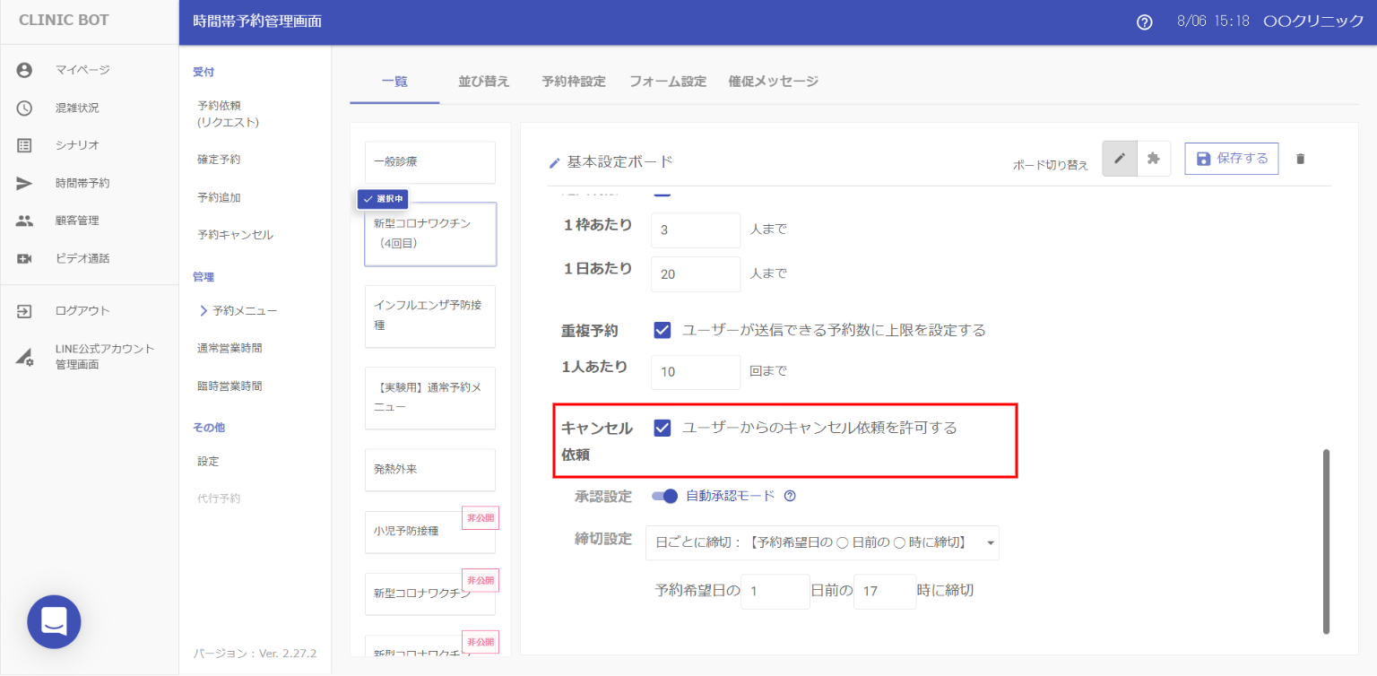Toggle the 自動承認モード switch
The image size is (1377, 676).
[x=665, y=496]
